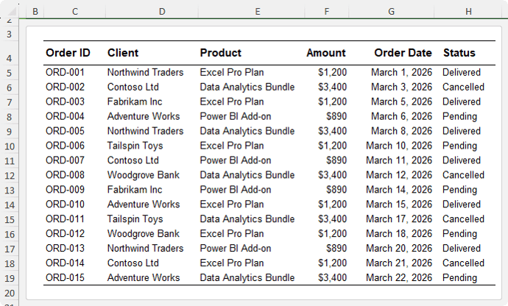Image resolution: width=508 pixels, height=306 pixels.
Task: Select row 10 header
Action: click(10, 146)
